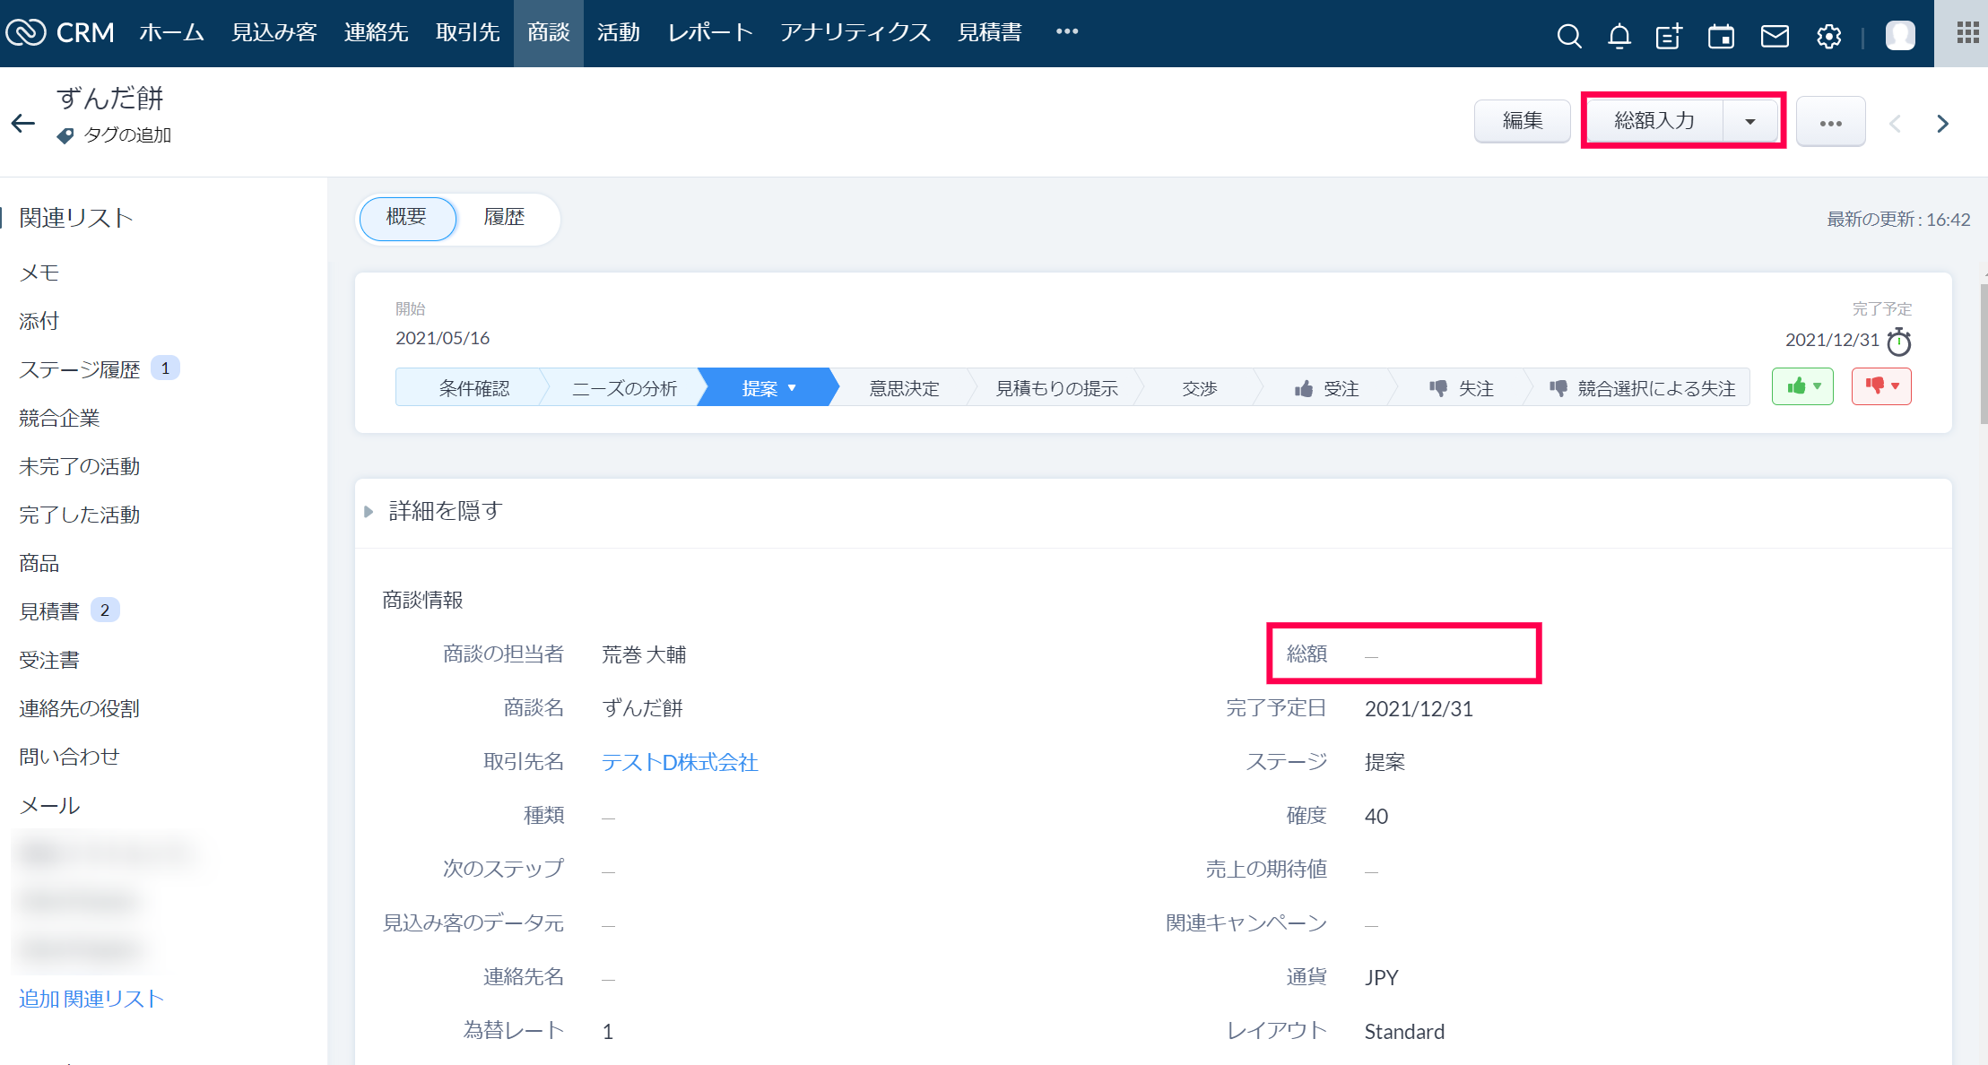This screenshot has height=1065, width=1988.
Task: Open the notifications bell
Action: [x=1619, y=36]
